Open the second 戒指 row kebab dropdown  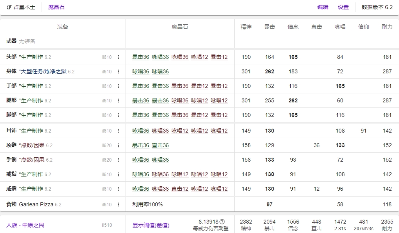click(118, 189)
